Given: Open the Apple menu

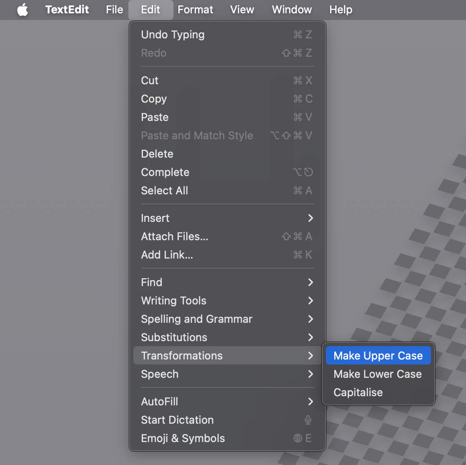Looking at the screenshot, I should pyautogui.click(x=23, y=10).
